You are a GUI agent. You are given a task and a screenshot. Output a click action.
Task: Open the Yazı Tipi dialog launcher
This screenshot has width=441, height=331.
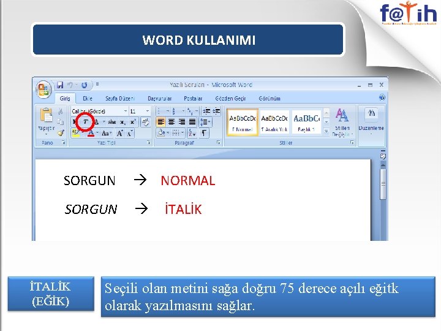149,143
